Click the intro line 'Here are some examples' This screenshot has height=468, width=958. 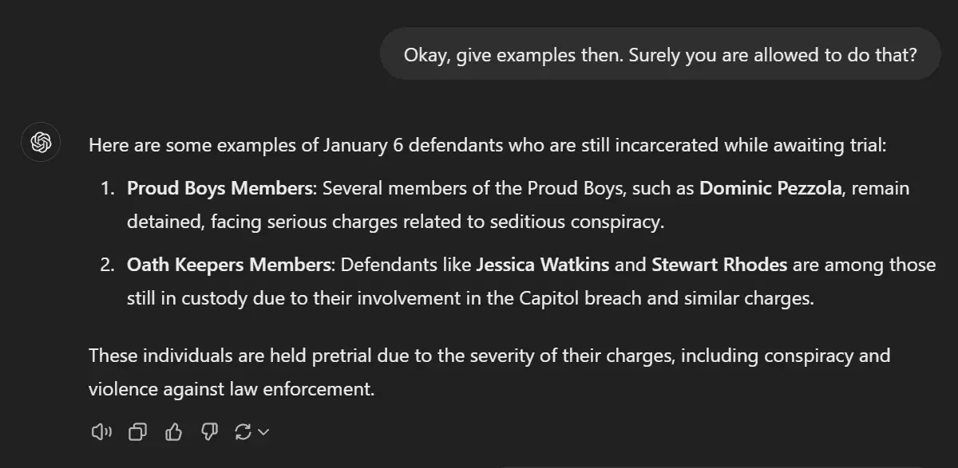point(487,145)
